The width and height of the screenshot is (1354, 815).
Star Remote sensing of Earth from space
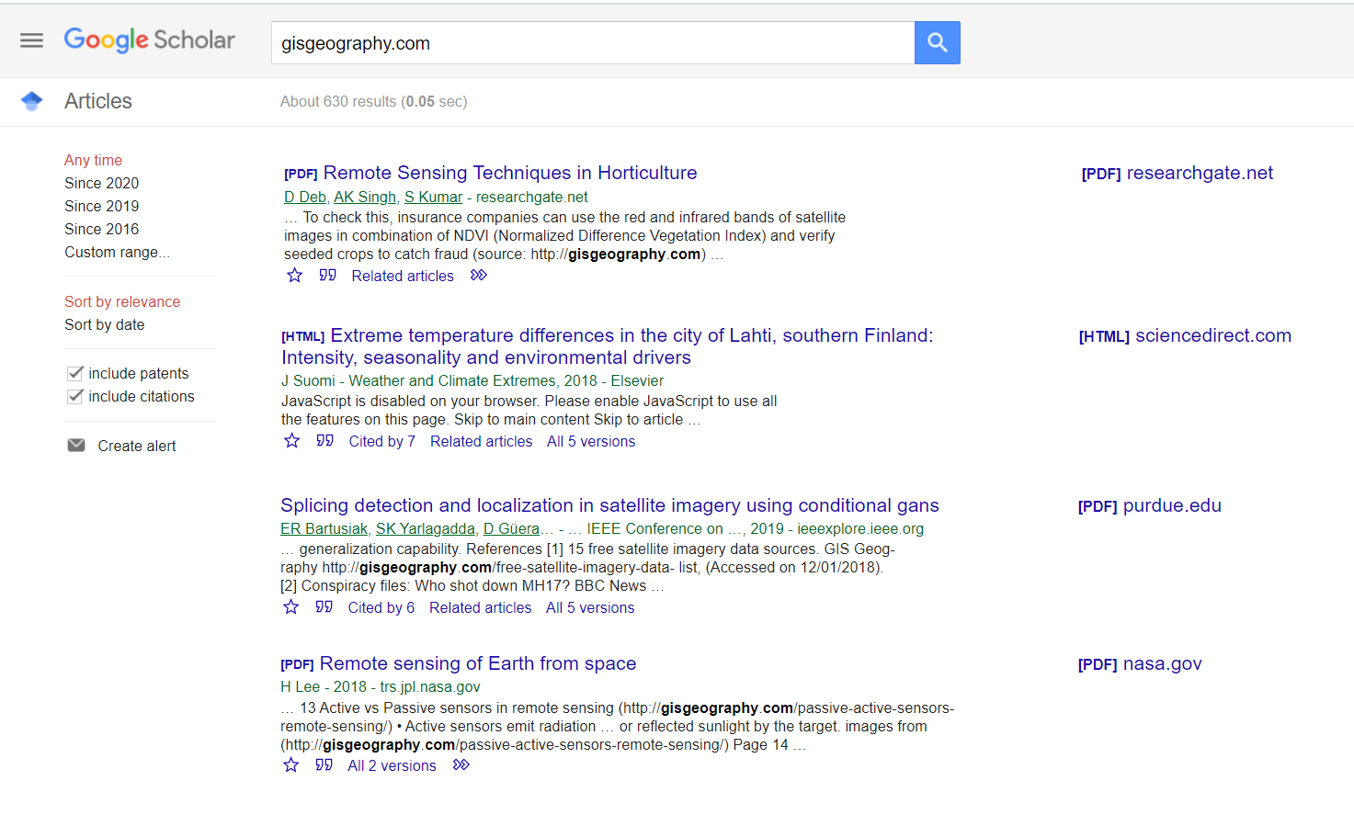click(290, 764)
